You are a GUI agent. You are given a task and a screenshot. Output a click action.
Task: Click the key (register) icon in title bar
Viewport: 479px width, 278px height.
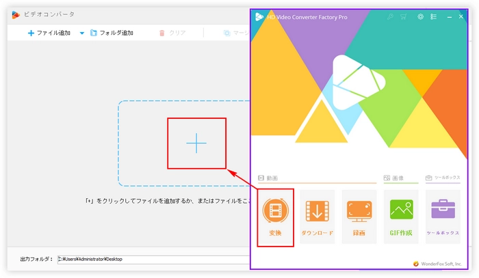(x=389, y=16)
